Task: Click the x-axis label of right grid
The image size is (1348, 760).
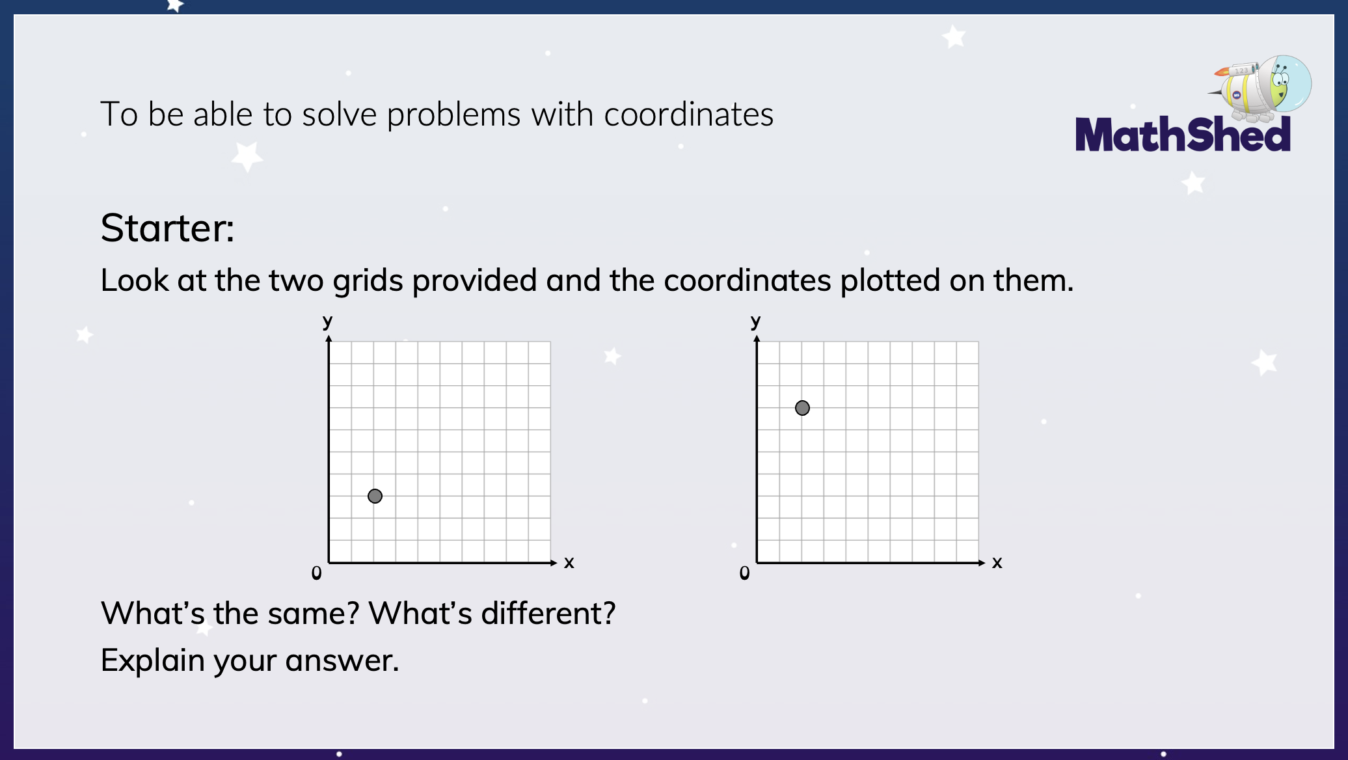Action: click(997, 562)
